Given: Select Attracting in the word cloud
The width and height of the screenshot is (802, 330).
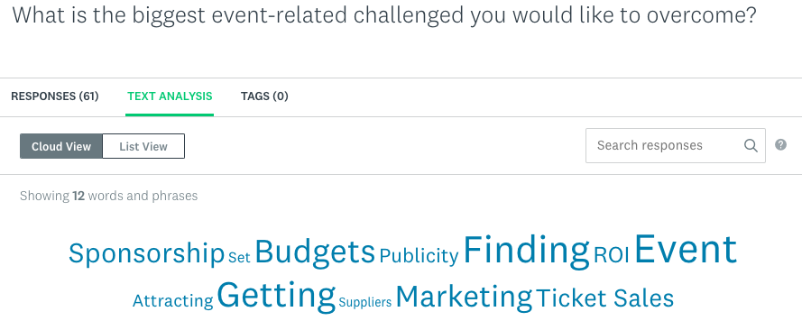Looking at the screenshot, I should click(173, 301).
